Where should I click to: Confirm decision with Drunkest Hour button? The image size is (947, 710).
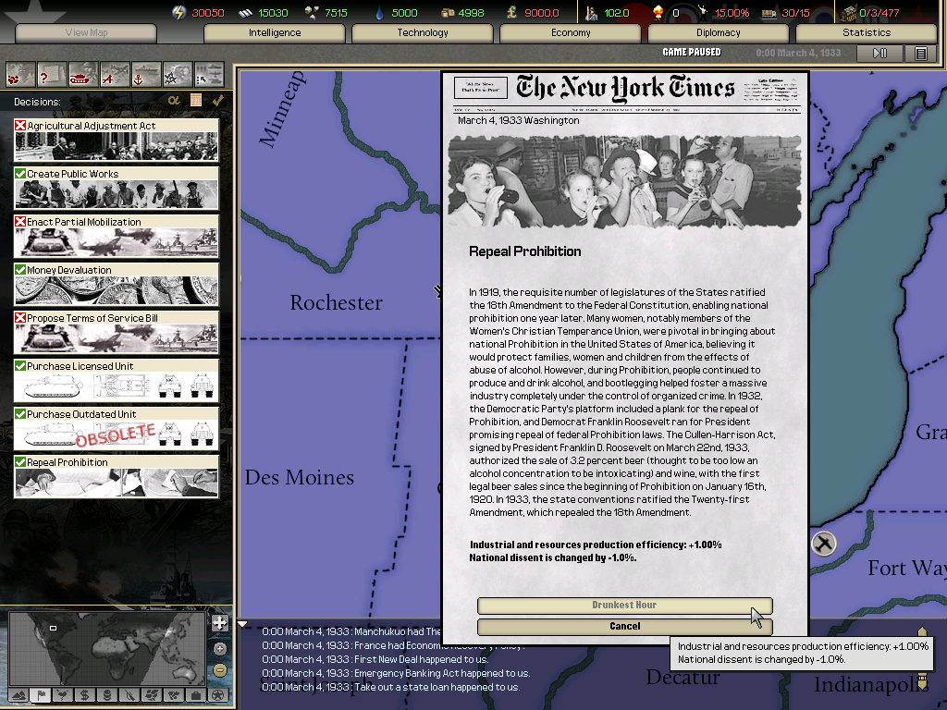(x=624, y=605)
